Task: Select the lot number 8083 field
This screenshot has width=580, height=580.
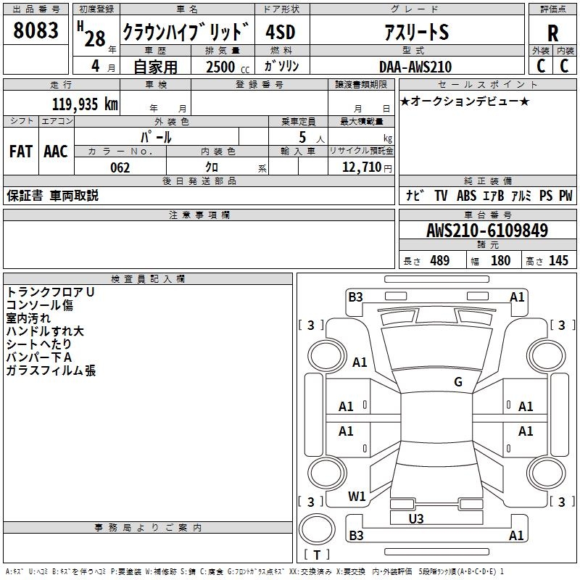Action: pyautogui.click(x=36, y=30)
